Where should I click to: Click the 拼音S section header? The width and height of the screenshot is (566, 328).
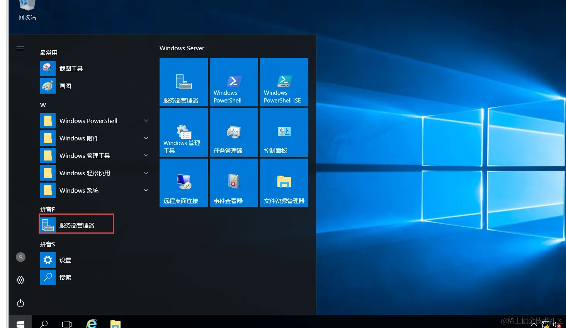click(x=48, y=244)
